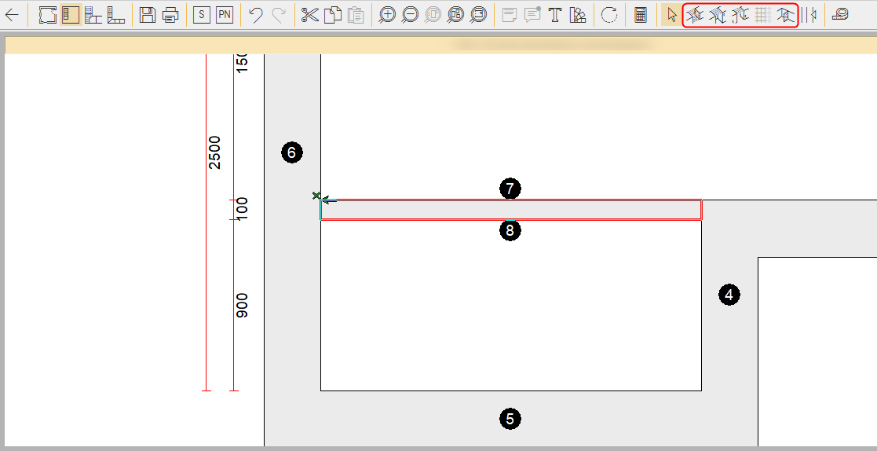This screenshot has width=877, height=451.
Task: Select the Text tool (T icon)
Action: (x=555, y=15)
